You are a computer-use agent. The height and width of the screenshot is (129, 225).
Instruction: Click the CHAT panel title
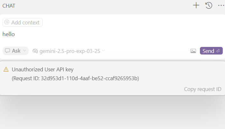pos(9,6)
